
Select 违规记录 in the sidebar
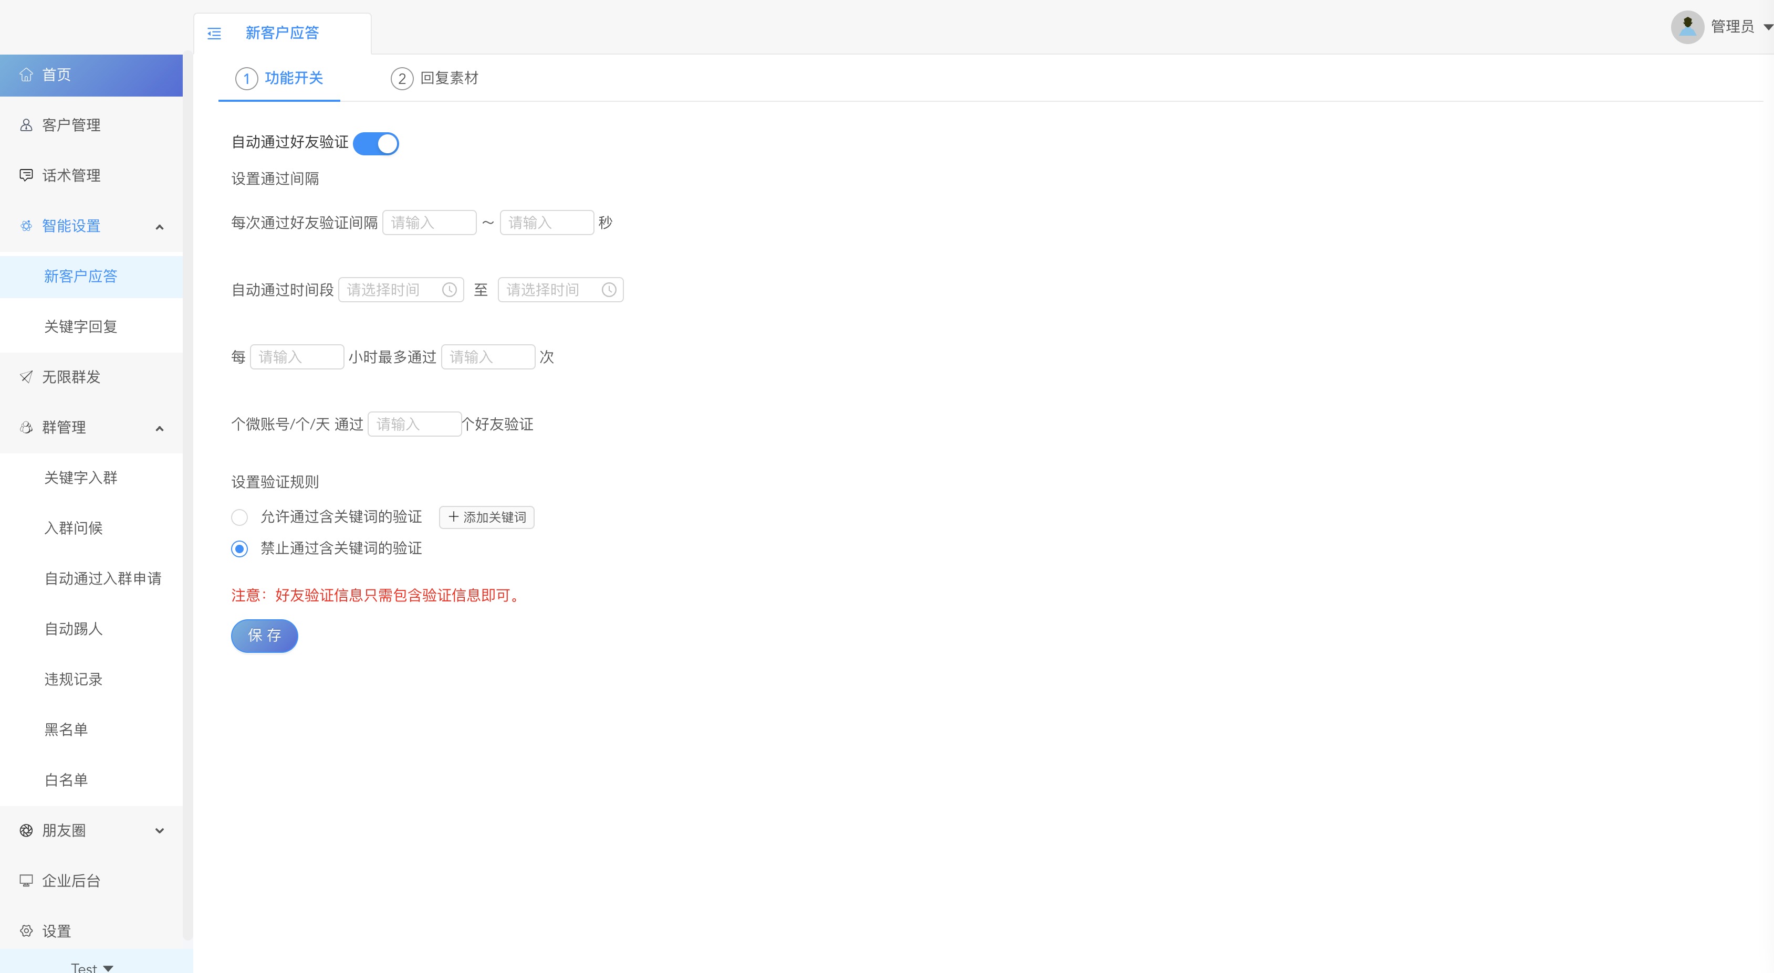point(91,679)
